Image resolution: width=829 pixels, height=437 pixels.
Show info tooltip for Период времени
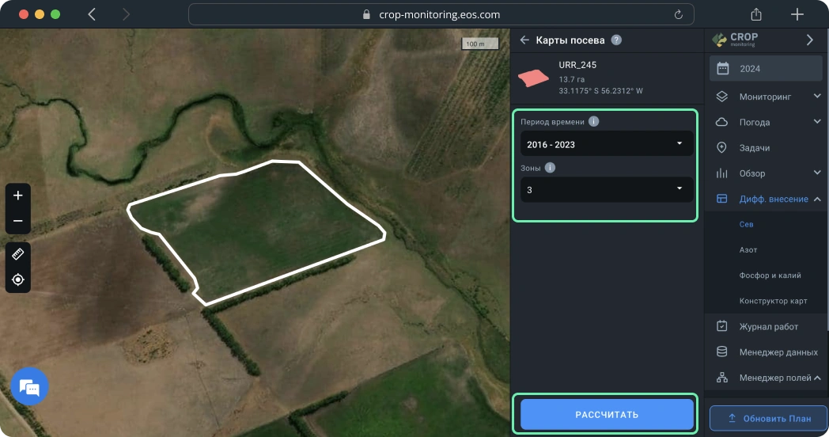click(x=593, y=122)
